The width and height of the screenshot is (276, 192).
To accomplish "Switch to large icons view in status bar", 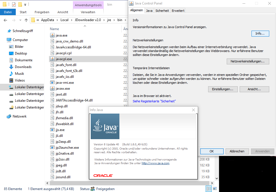I will point(215,189).
